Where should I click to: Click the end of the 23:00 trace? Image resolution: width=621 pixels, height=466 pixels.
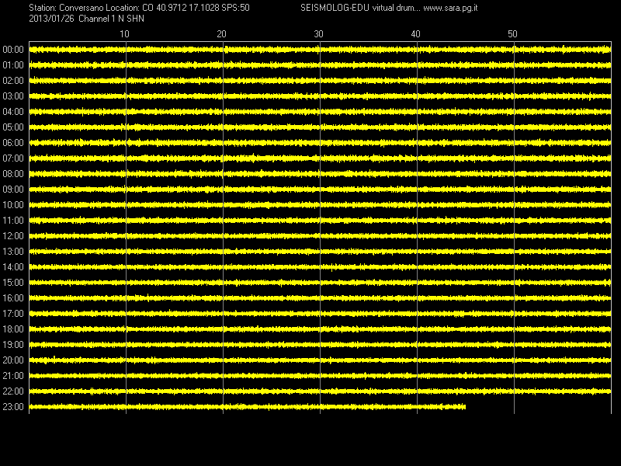(x=464, y=407)
